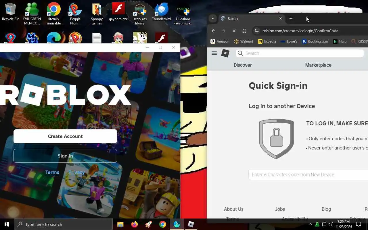Click the Jobs footer link

pyautogui.click(x=280, y=209)
